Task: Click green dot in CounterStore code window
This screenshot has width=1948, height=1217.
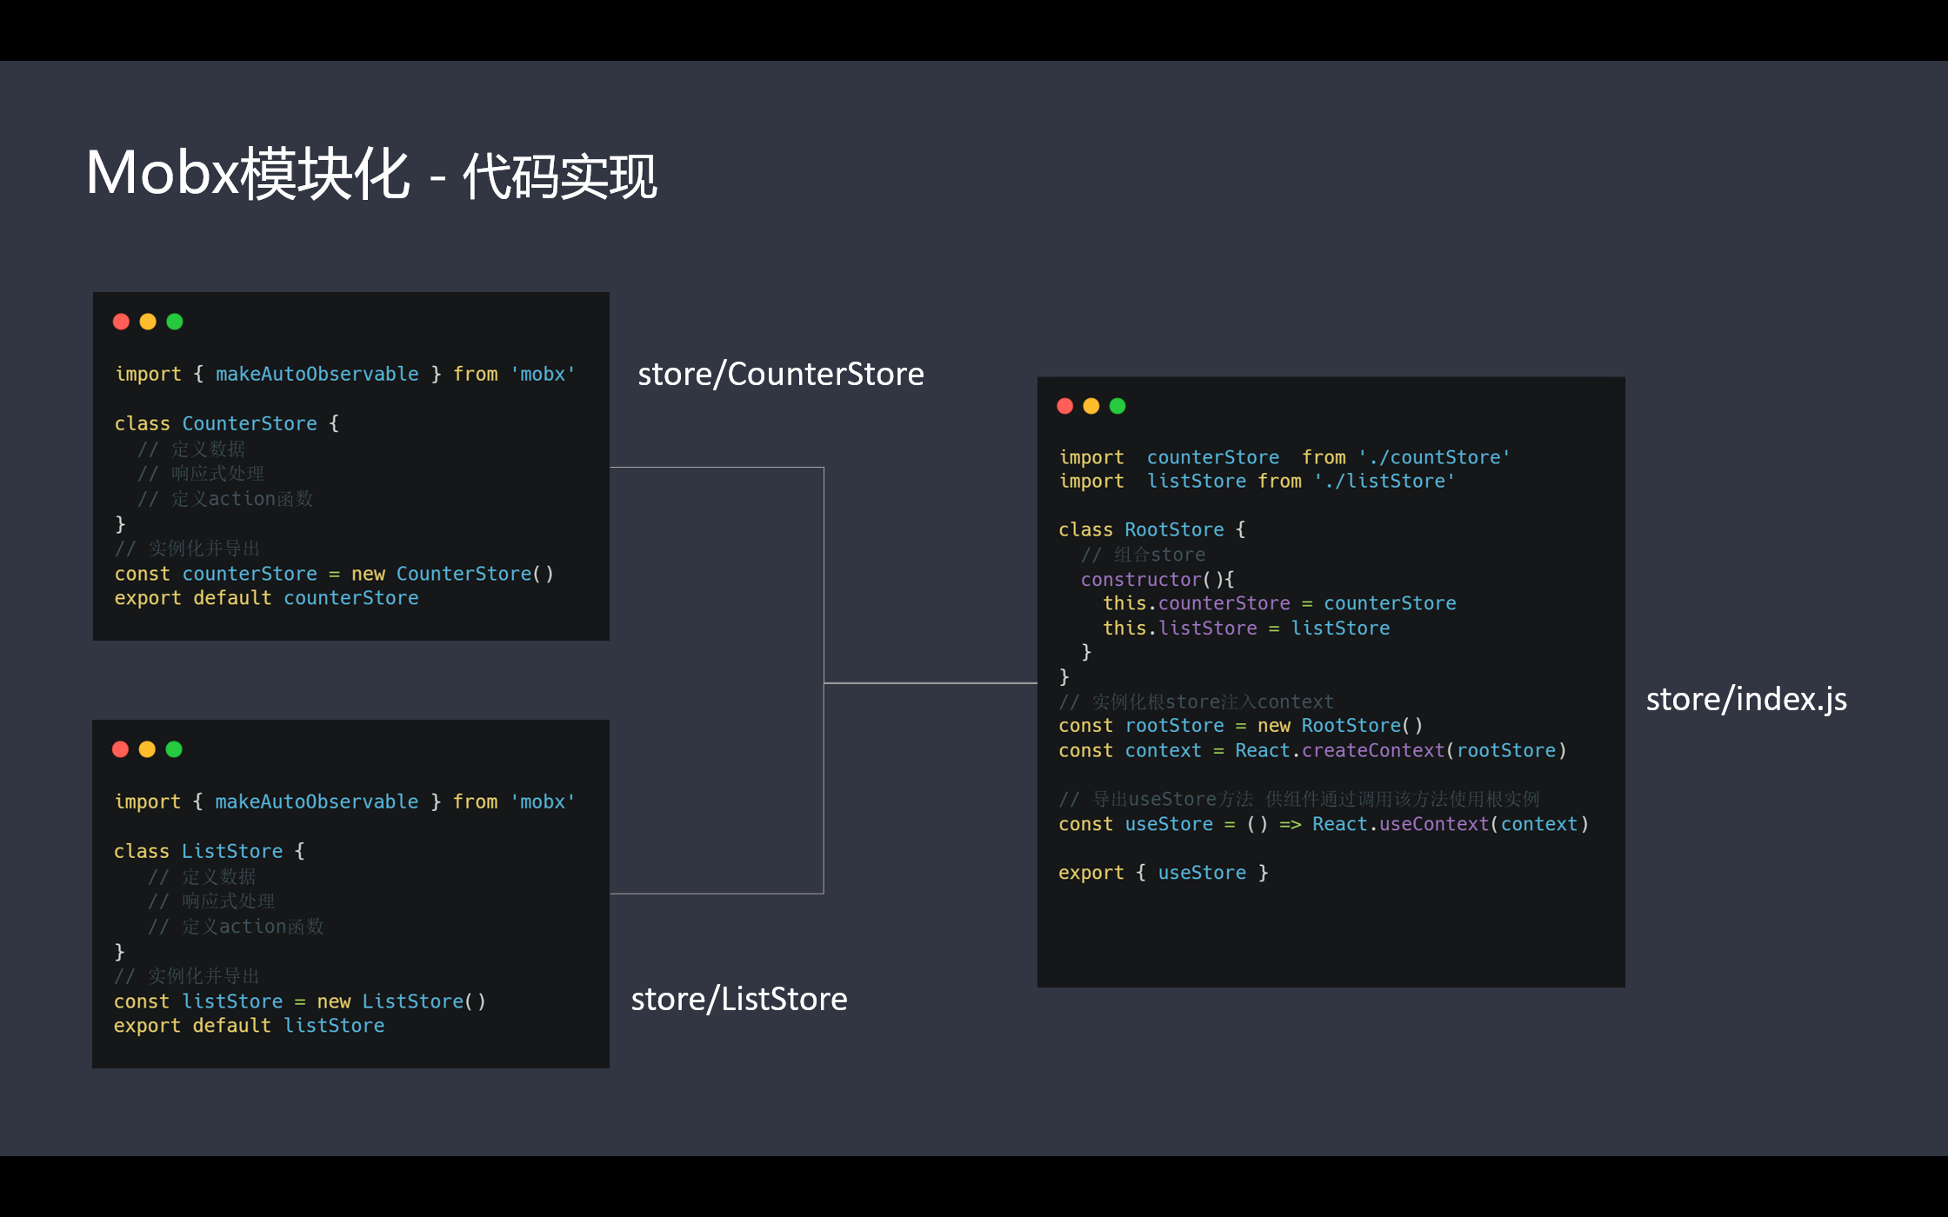Action: pyautogui.click(x=175, y=322)
